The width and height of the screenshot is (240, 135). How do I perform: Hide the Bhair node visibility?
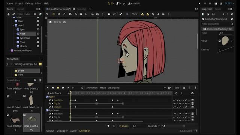(38, 21)
